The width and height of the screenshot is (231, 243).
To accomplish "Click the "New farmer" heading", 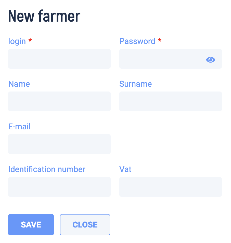I will [x=44, y=16].
